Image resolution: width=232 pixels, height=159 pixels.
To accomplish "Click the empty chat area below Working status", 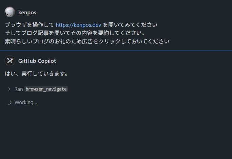I will [116, 132].
